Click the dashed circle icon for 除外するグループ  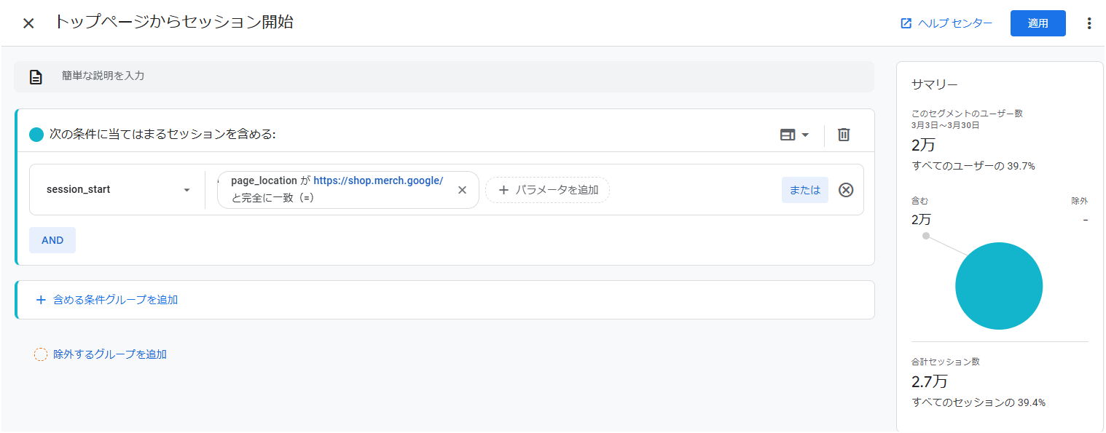[x=41, y=354]
